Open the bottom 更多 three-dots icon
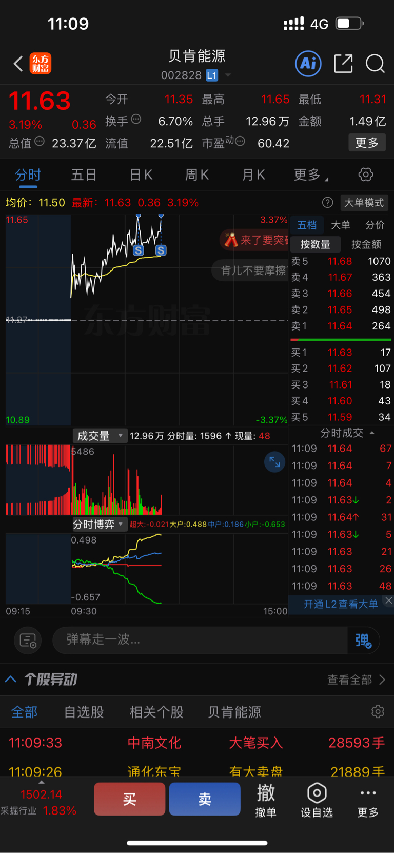Viewport: 394px width, 853px height. pyautogui.click(x=368, y=800)
